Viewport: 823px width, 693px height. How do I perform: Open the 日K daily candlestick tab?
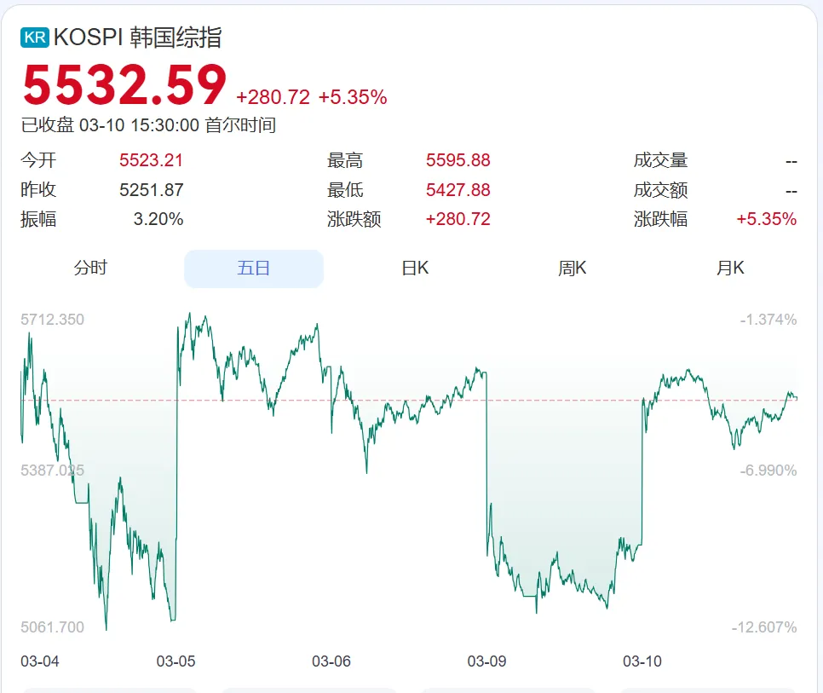point(415,269)
